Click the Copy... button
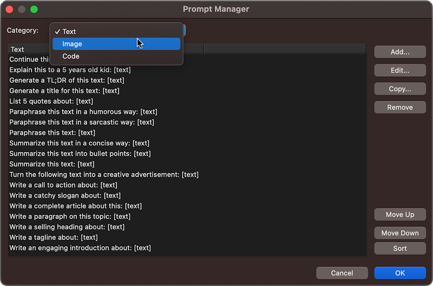Image resolution: width=433 pixels, height=286 pixels. coord(400,89)
